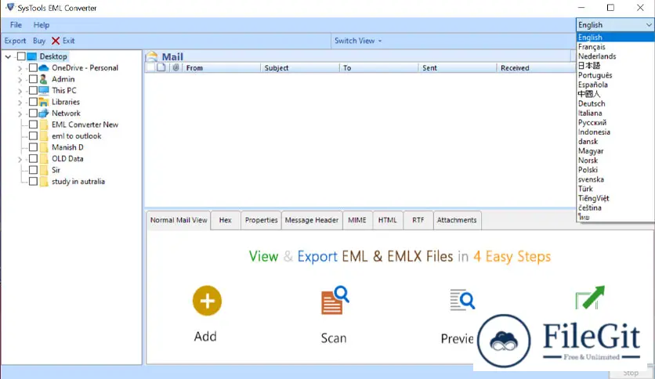Check the OneDrive - Personal checkbox
This screenshot has width=655, height=379.
coord(33,67)
